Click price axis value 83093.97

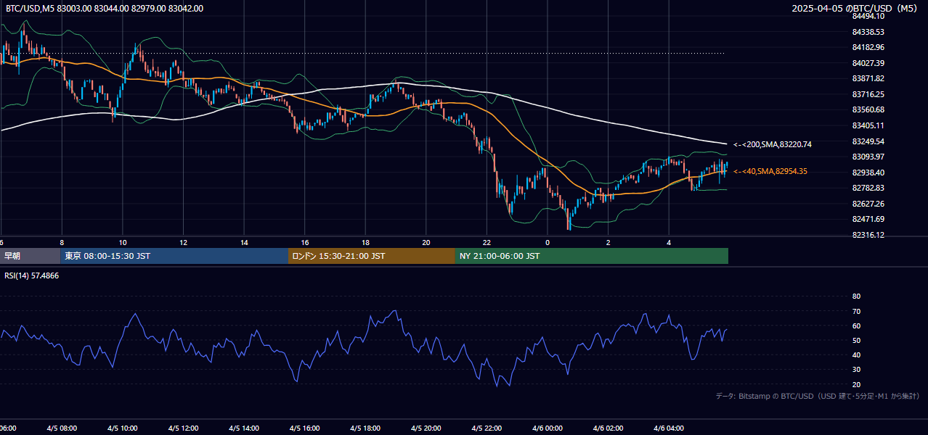868,157
